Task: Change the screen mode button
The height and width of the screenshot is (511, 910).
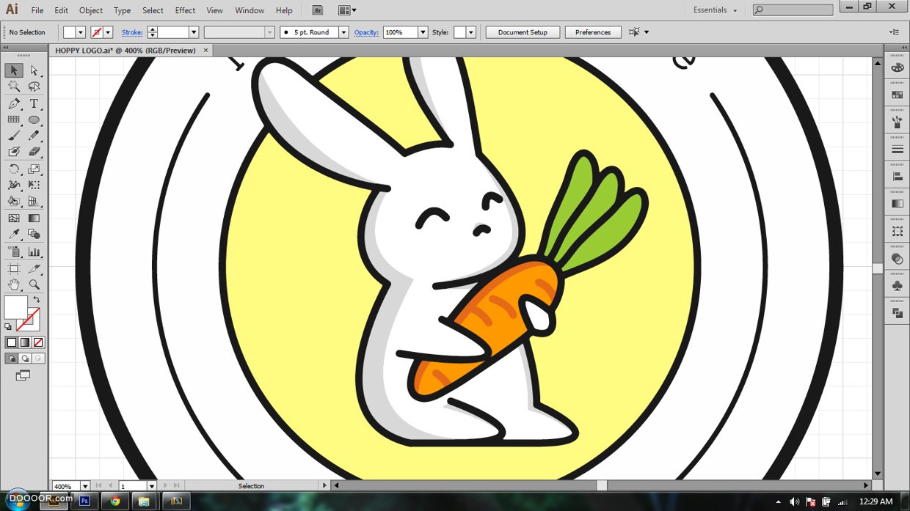Action: point(23,375)
